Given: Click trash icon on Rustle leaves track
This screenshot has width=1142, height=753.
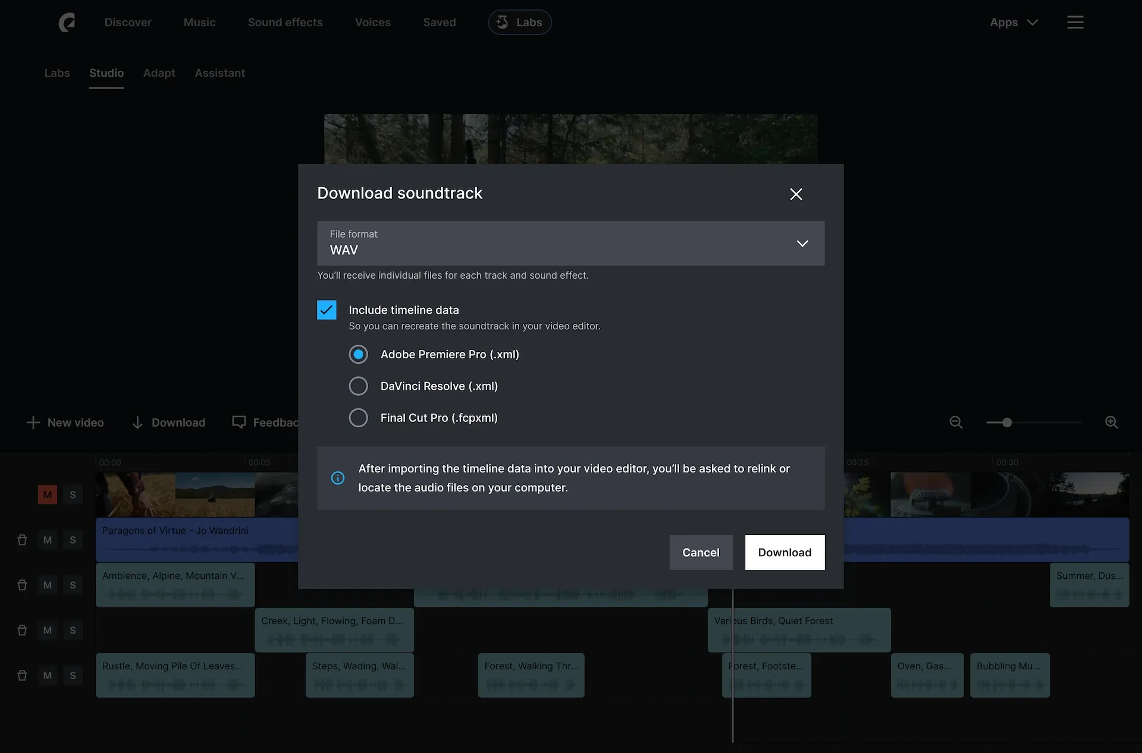Looking at the screenshot, I should pos(22,675).
